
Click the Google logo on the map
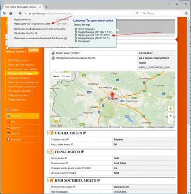click(56, 126)
